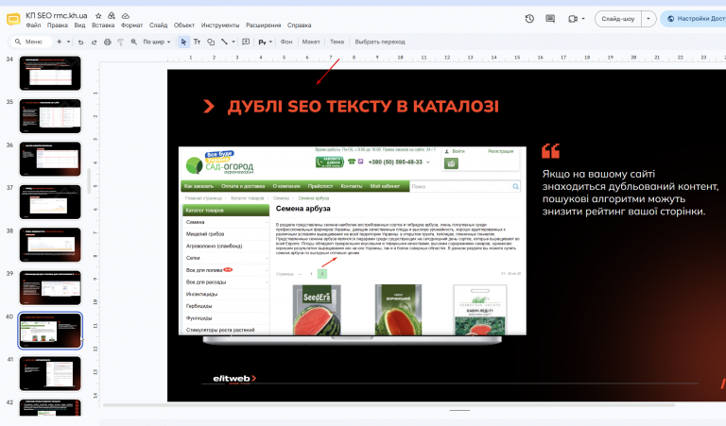Click the elitweb logo on slide
The width and height of the screenshot is (726, 426).
234,379
